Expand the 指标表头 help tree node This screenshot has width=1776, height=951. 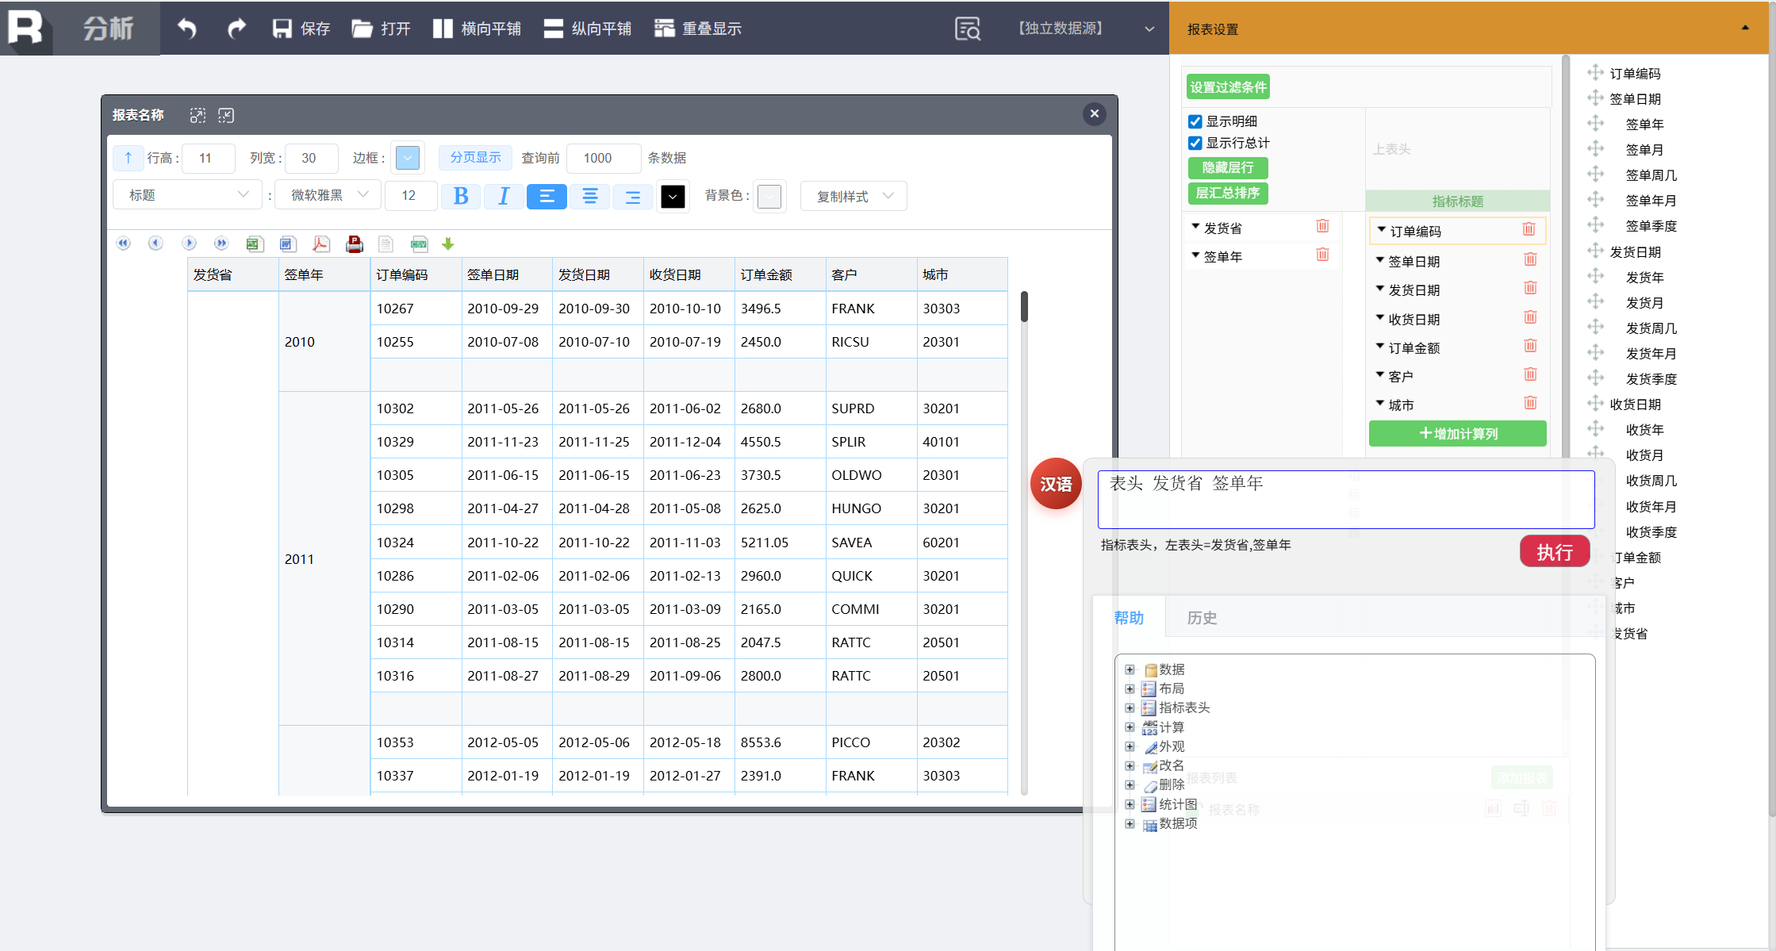coord(1130,707)
